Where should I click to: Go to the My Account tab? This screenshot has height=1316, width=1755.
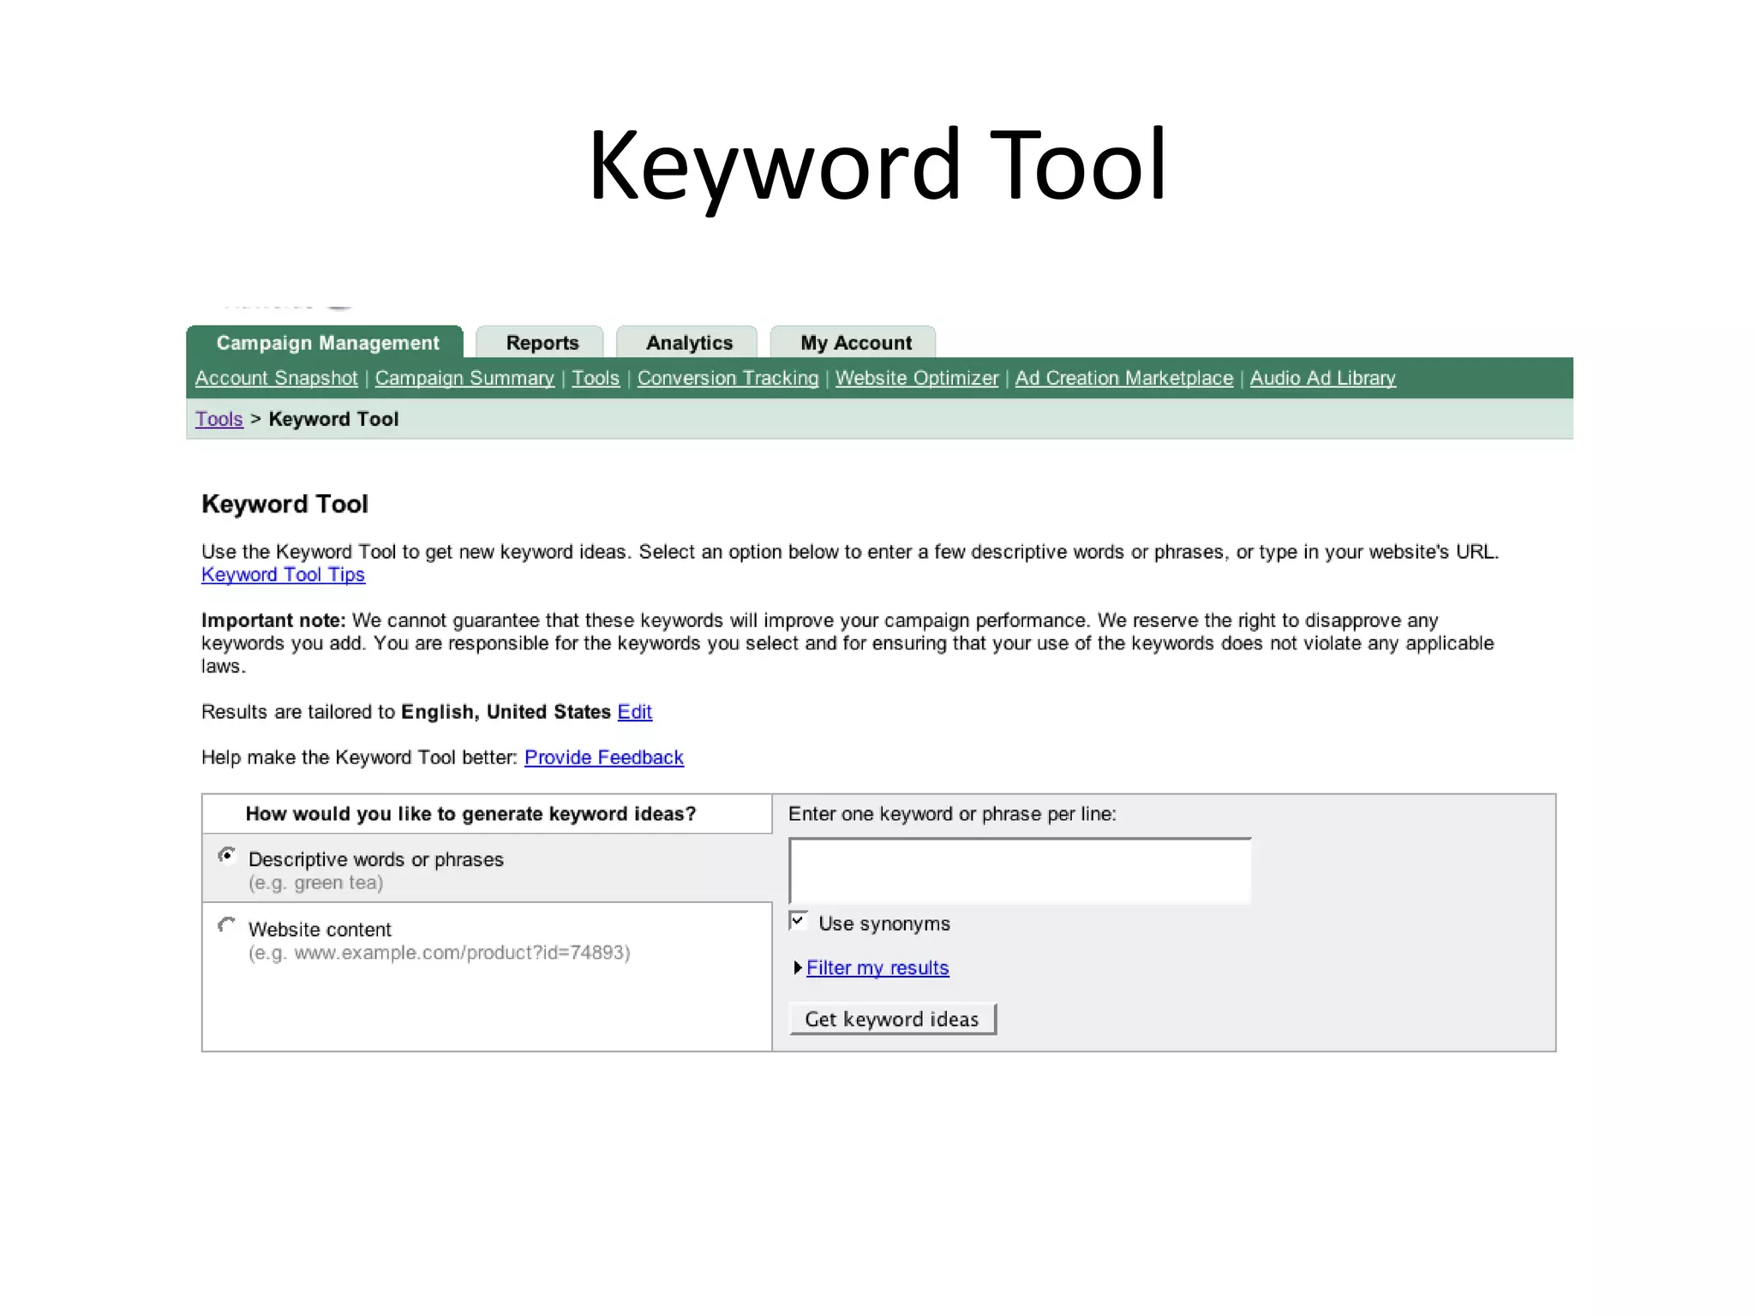coord(854,343)
